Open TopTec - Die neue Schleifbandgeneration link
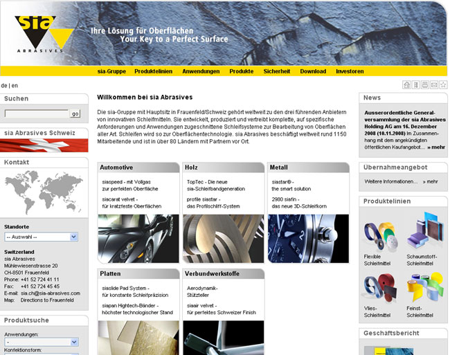450x355 pixels. pyautogui.click(x=216, y=185)
